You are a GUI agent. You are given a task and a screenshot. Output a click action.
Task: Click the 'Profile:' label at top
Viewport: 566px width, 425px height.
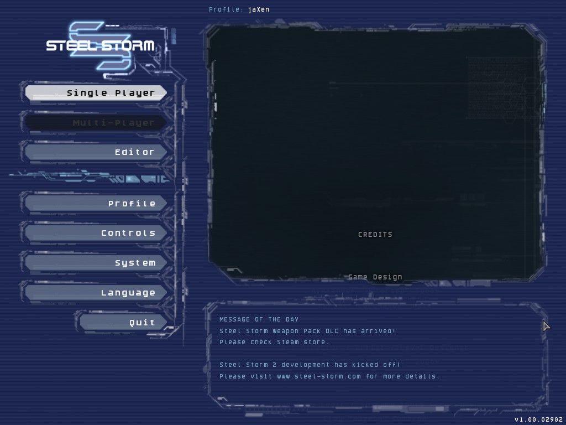point(226,9)
